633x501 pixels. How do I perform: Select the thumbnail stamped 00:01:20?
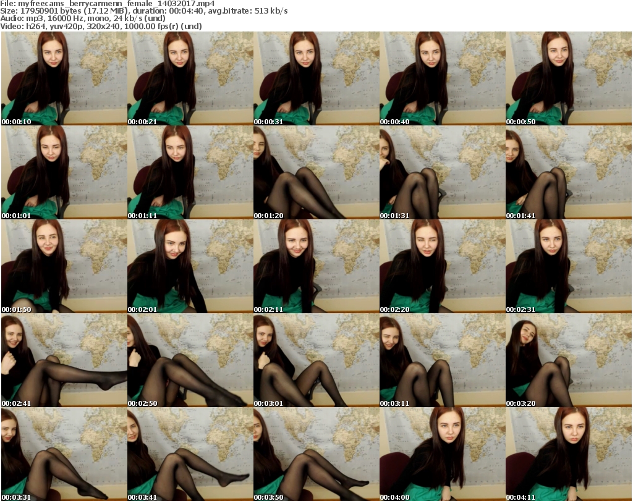click(316, 172)
